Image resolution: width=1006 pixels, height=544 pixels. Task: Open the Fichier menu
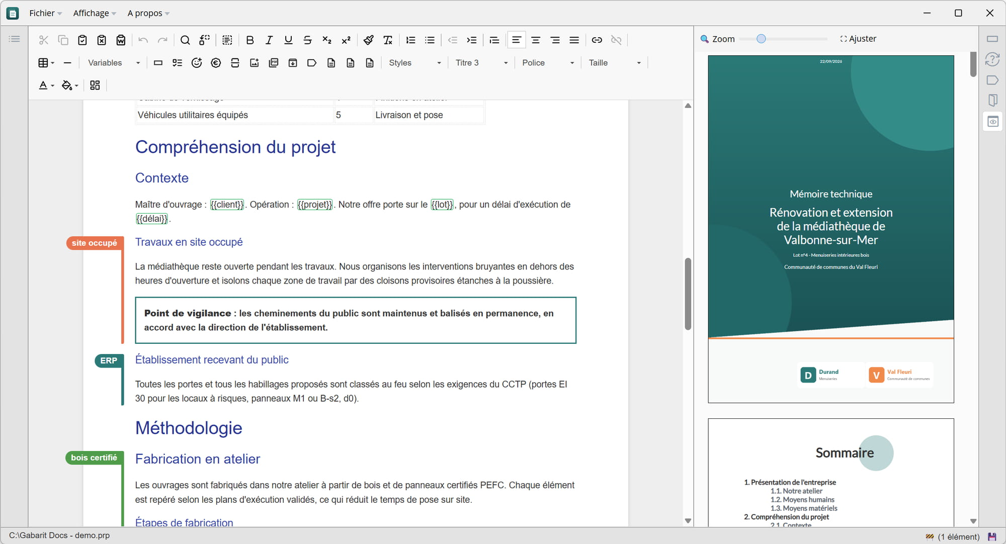click(x=45, y=13)
